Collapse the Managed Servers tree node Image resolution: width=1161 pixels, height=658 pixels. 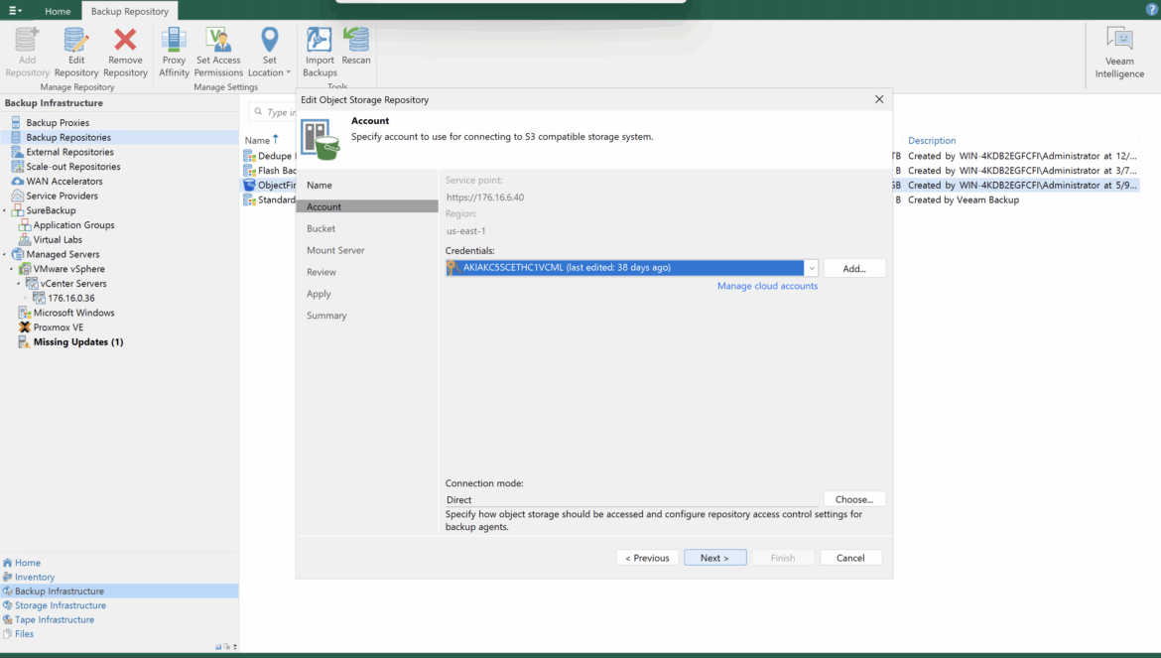coord(5,254)
